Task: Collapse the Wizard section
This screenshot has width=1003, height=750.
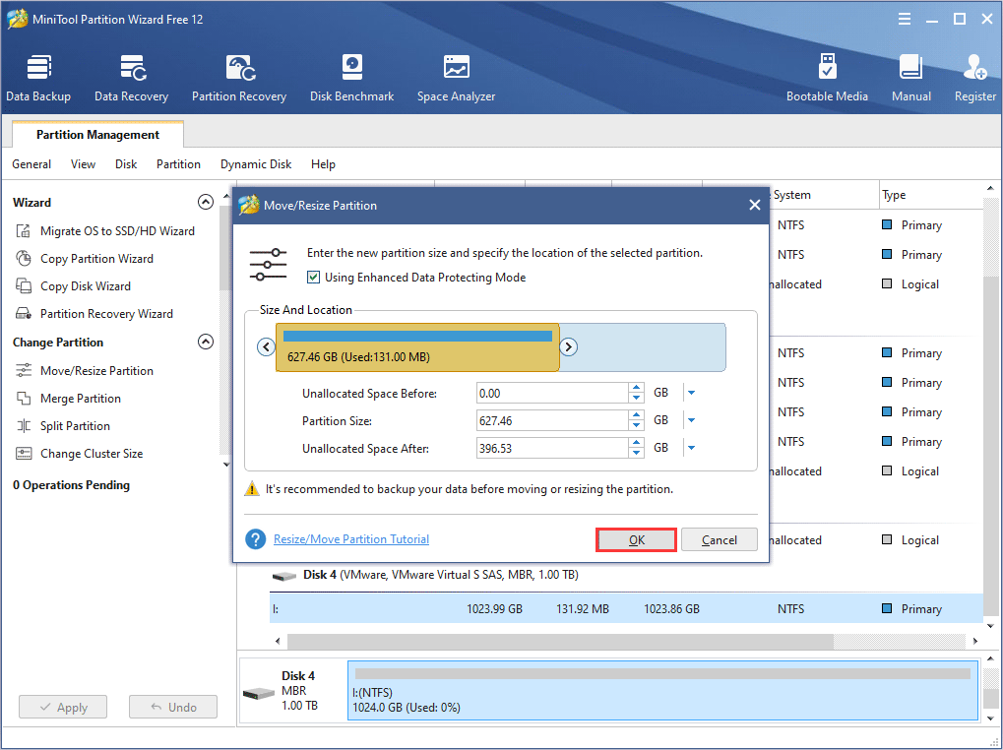Action: [206, 202]
